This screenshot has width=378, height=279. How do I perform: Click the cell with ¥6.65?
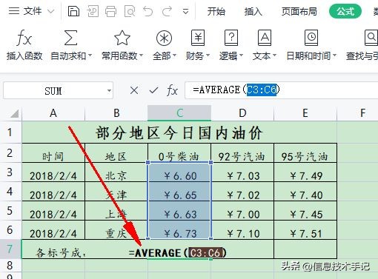point(179,192)
